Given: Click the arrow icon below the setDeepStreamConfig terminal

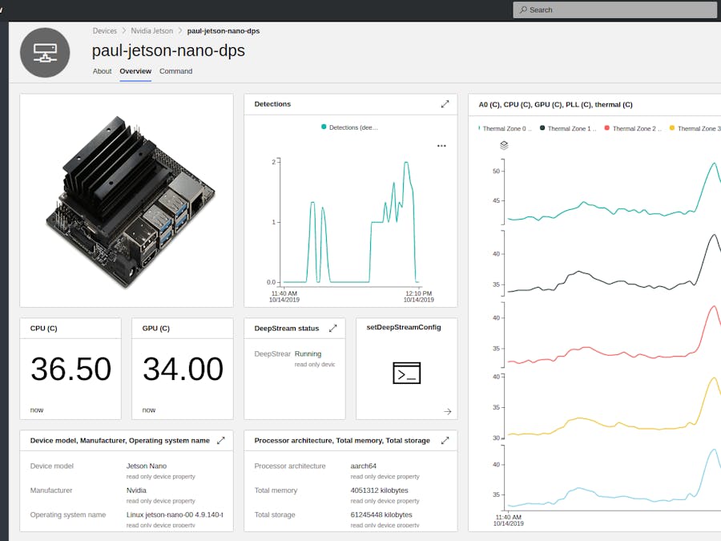Looking at the screenshot, I should click(448, 412).
